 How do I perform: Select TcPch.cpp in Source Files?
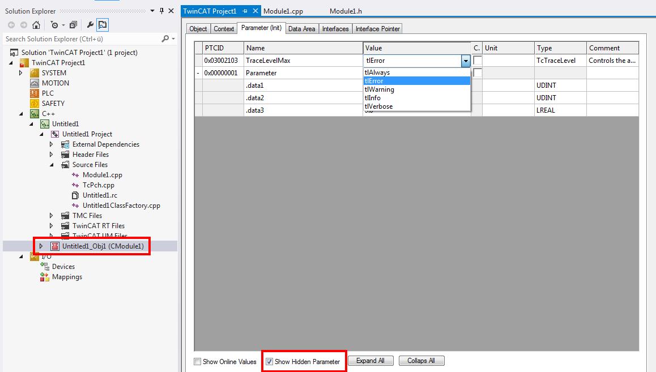(x=99, y=185)
